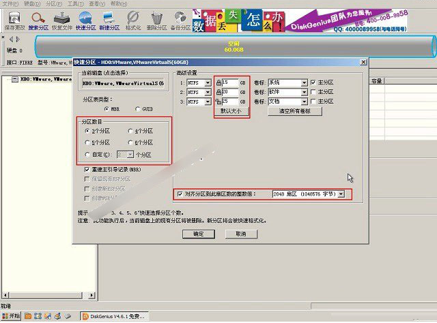Click the partition 1 size field (15)

click(x=230, y=82)
